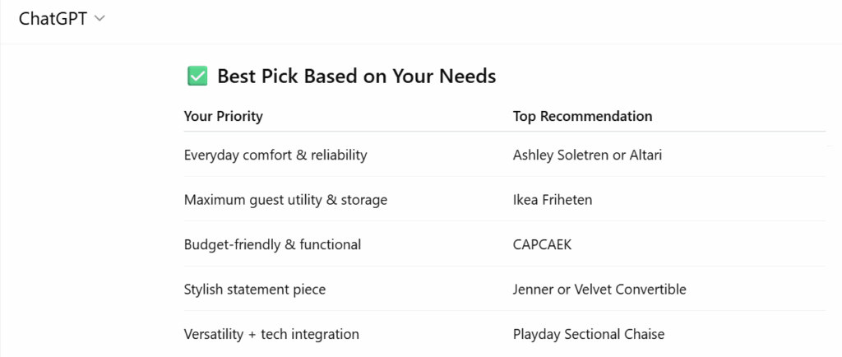
Task: Click the word 'Ikea'
Action: tap(527, 199)
